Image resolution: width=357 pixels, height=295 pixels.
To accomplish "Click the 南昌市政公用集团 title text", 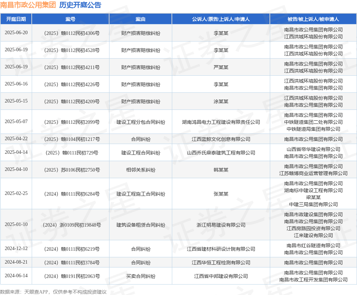I will (28, 5).
